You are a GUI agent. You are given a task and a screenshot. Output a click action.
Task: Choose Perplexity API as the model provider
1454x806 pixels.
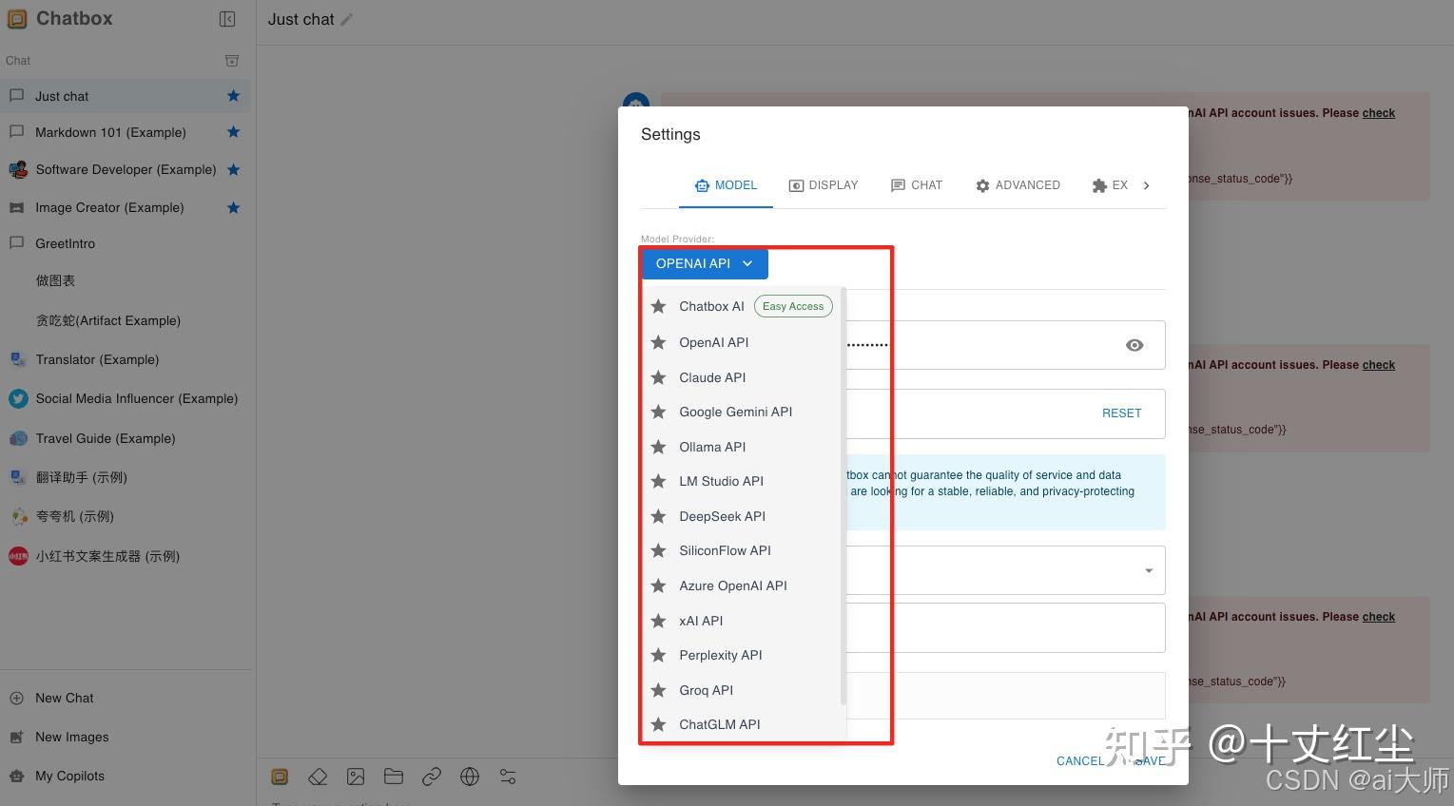click(x=743, y=655)
